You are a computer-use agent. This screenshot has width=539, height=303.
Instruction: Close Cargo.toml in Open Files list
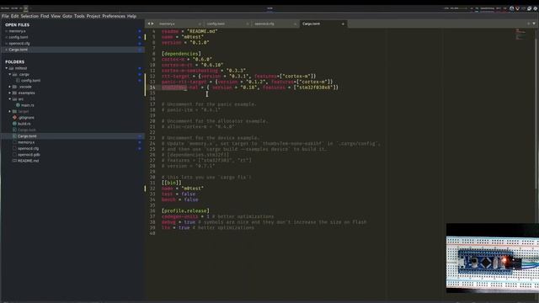pos(6,50)
